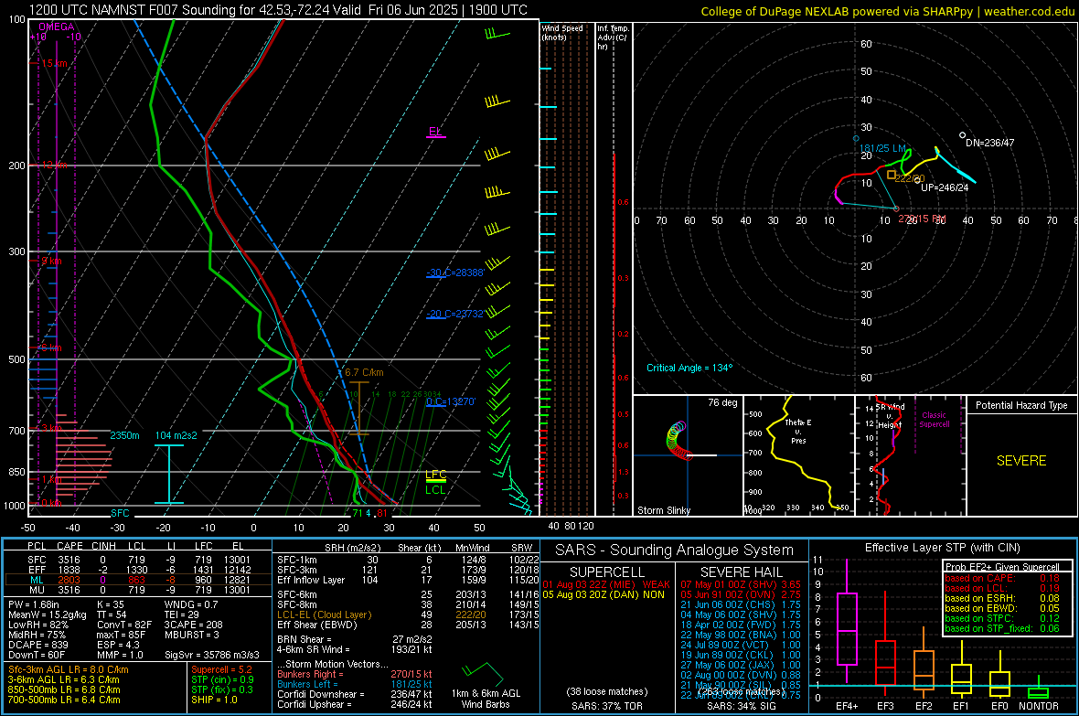Click the 07 May 01 00Z (SHV) 3.65 hail match
The height and width of the screenshot is (716, 1079).
[x=741, y=584]
